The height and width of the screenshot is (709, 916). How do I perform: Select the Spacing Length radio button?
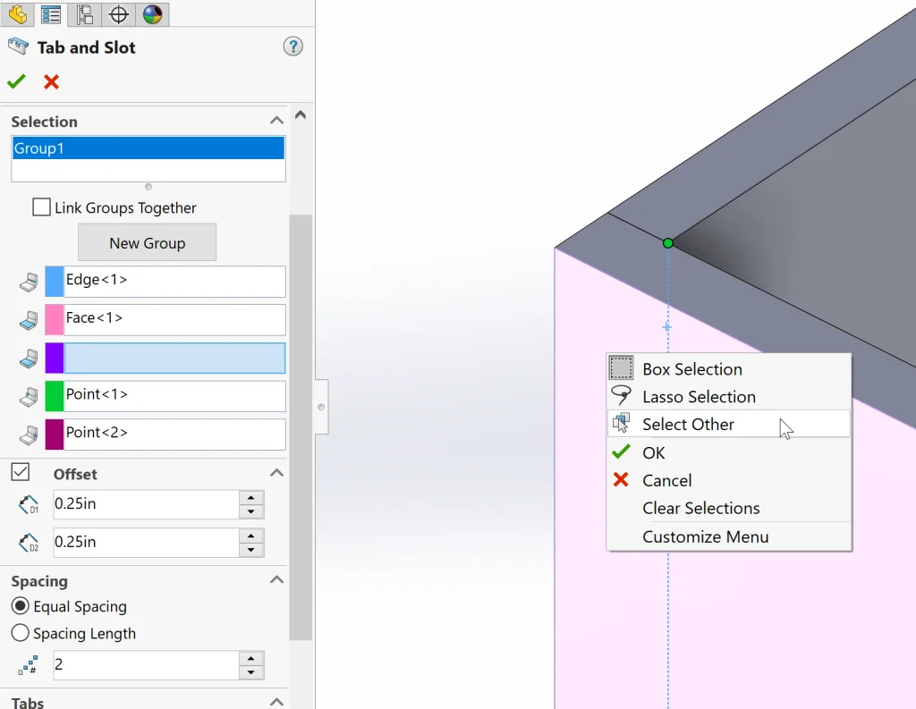(x=20, y=633)
